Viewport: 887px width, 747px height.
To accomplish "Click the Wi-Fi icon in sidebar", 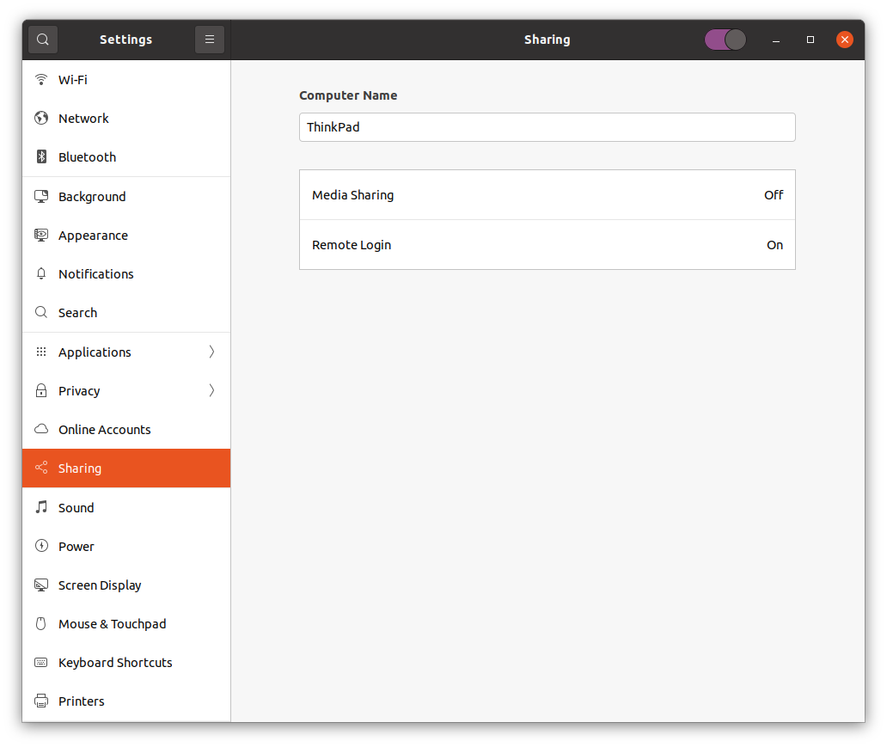I will [x=40, y=80].
